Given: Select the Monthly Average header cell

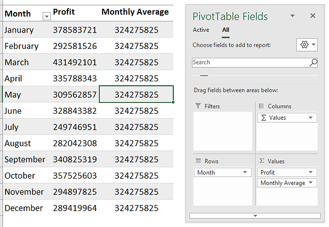Looking at the screenshot, I should click(136, 12).
